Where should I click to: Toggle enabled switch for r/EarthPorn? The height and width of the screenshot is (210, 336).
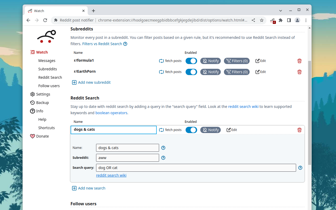[x=191, y=72]
